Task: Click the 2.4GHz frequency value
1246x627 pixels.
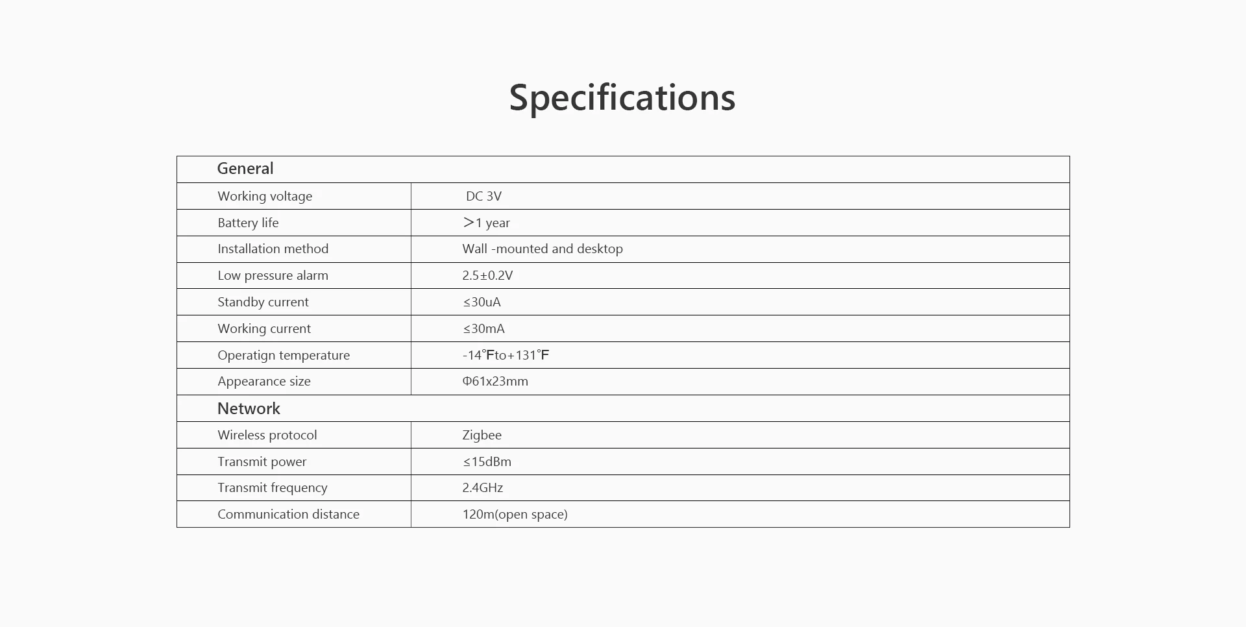Action: pos(482,487)
